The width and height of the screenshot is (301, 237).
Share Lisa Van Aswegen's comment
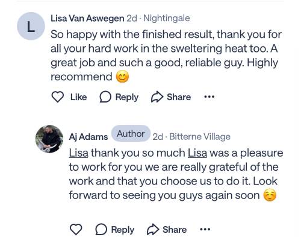[x=171, y=97]
